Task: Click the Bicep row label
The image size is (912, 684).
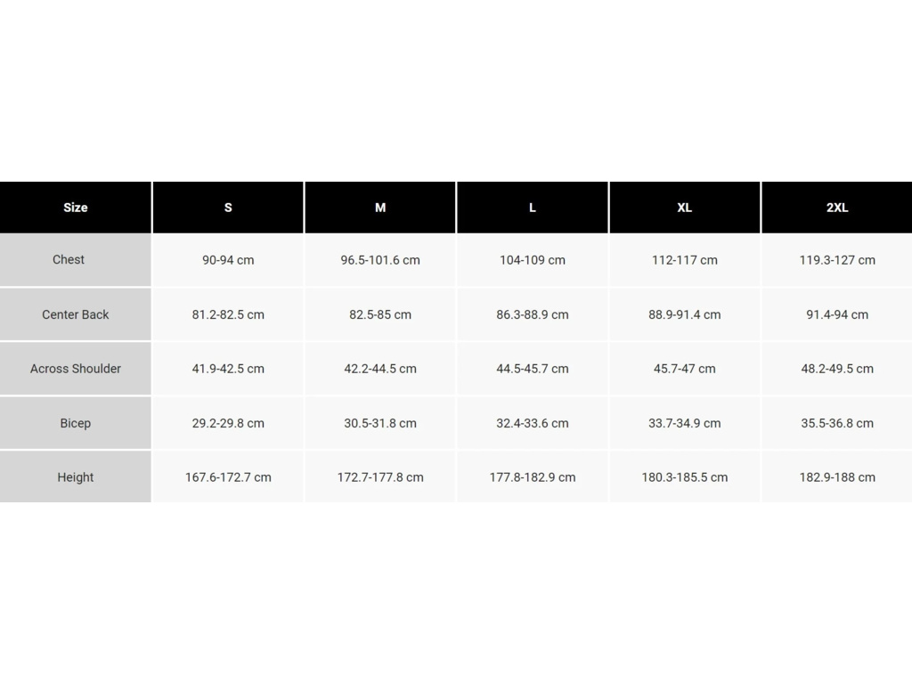Action: coord(76,423)
